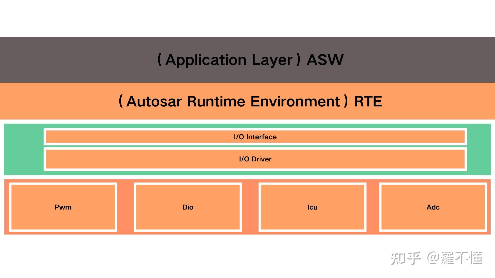The width and height of the screenshot is (495, 278).
Task: Click the salmon gap between Pwm and Dio
Action: pyautogui.click(x=126, y=207)
